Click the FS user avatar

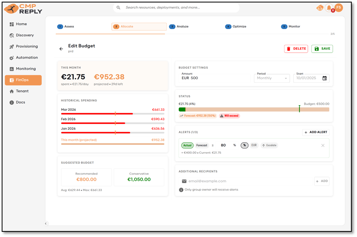[339, 8]
